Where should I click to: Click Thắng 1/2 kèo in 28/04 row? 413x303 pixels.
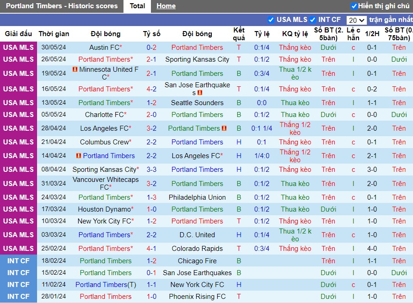tap(295, 128)
